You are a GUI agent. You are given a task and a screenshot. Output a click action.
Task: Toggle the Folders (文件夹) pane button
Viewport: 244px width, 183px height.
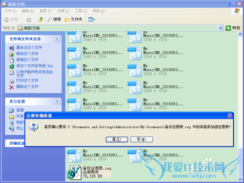click(73, 20)
